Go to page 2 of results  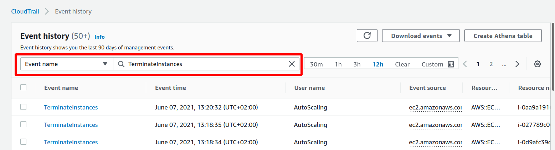[491, 64]
